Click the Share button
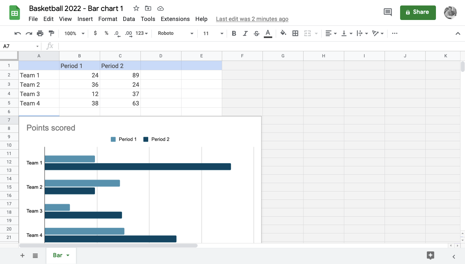Image resolution: width=465 pixels, height=264 pixels. click(x=418, y=13)
